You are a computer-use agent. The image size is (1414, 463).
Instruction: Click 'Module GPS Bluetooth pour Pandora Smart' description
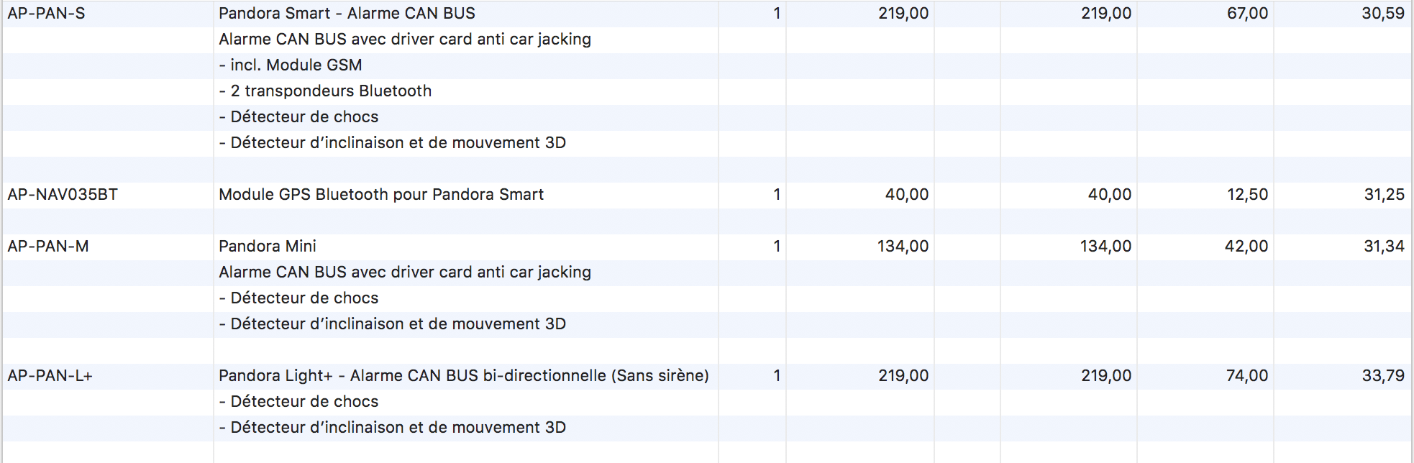[381, 195]
